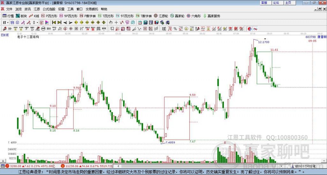The height and width of the screenshot is (175, 327).
Task: Open the 资讯 menu
Action: click(x=27, y=9)
